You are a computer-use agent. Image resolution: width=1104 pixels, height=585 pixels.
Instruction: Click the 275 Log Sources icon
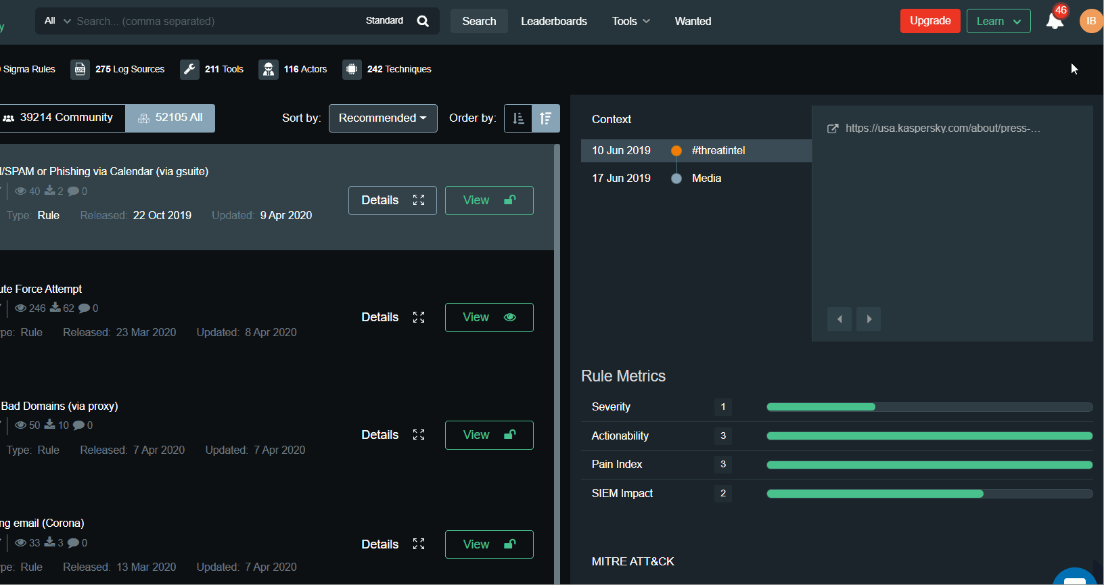click(80, 69)
